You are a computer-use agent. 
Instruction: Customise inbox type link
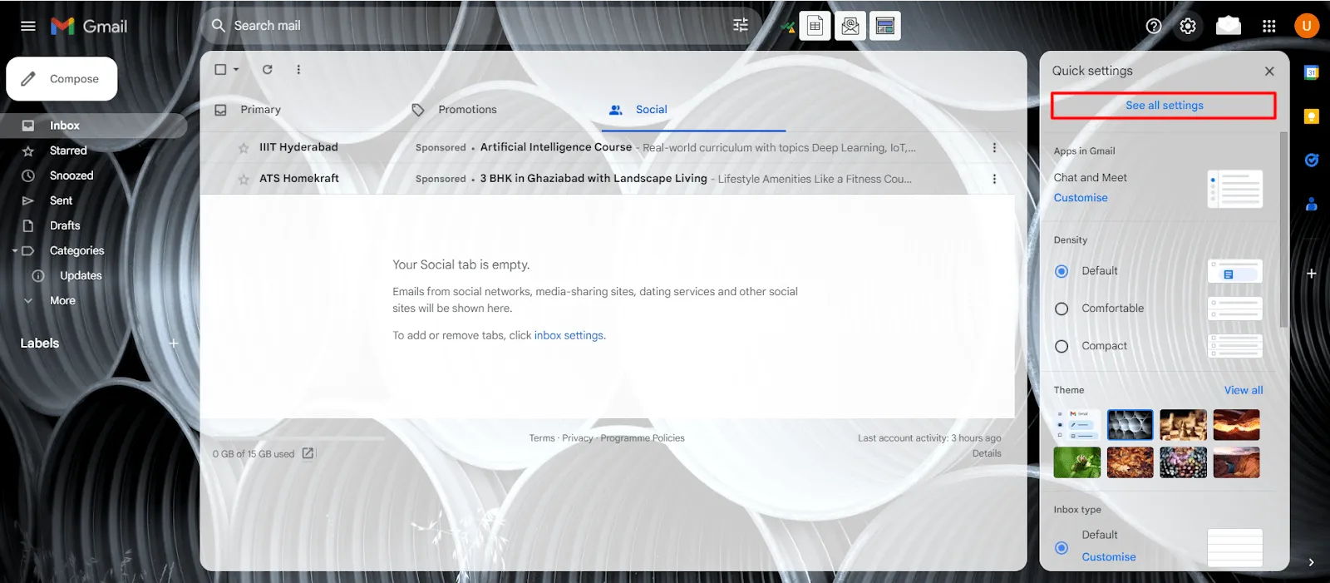pos(1109,557)
